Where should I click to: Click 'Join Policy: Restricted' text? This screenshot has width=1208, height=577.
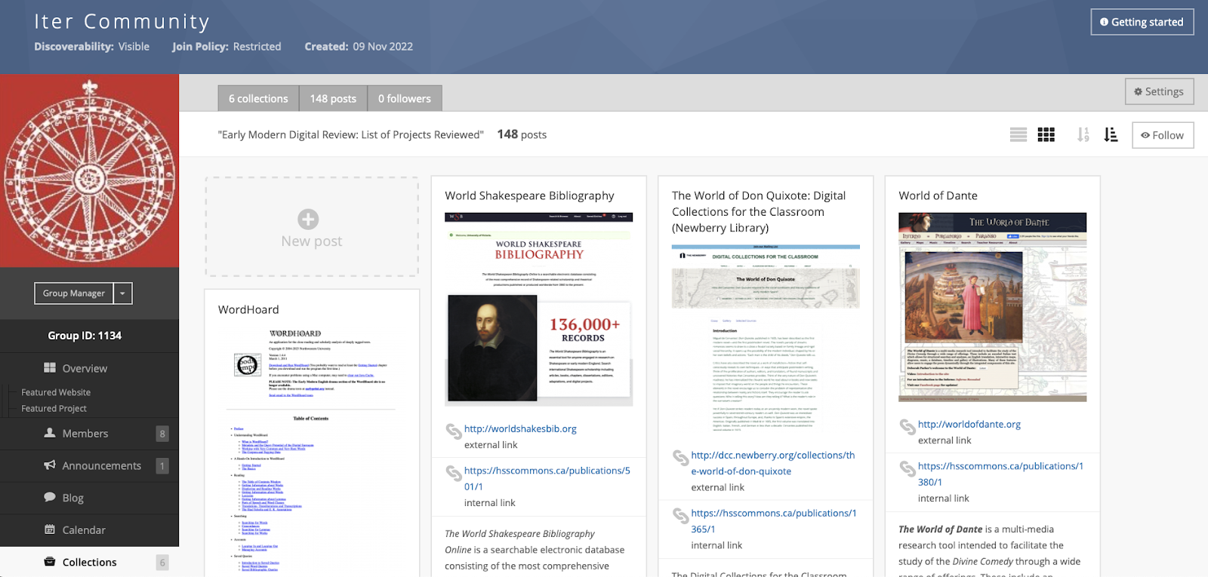[226, 46]
